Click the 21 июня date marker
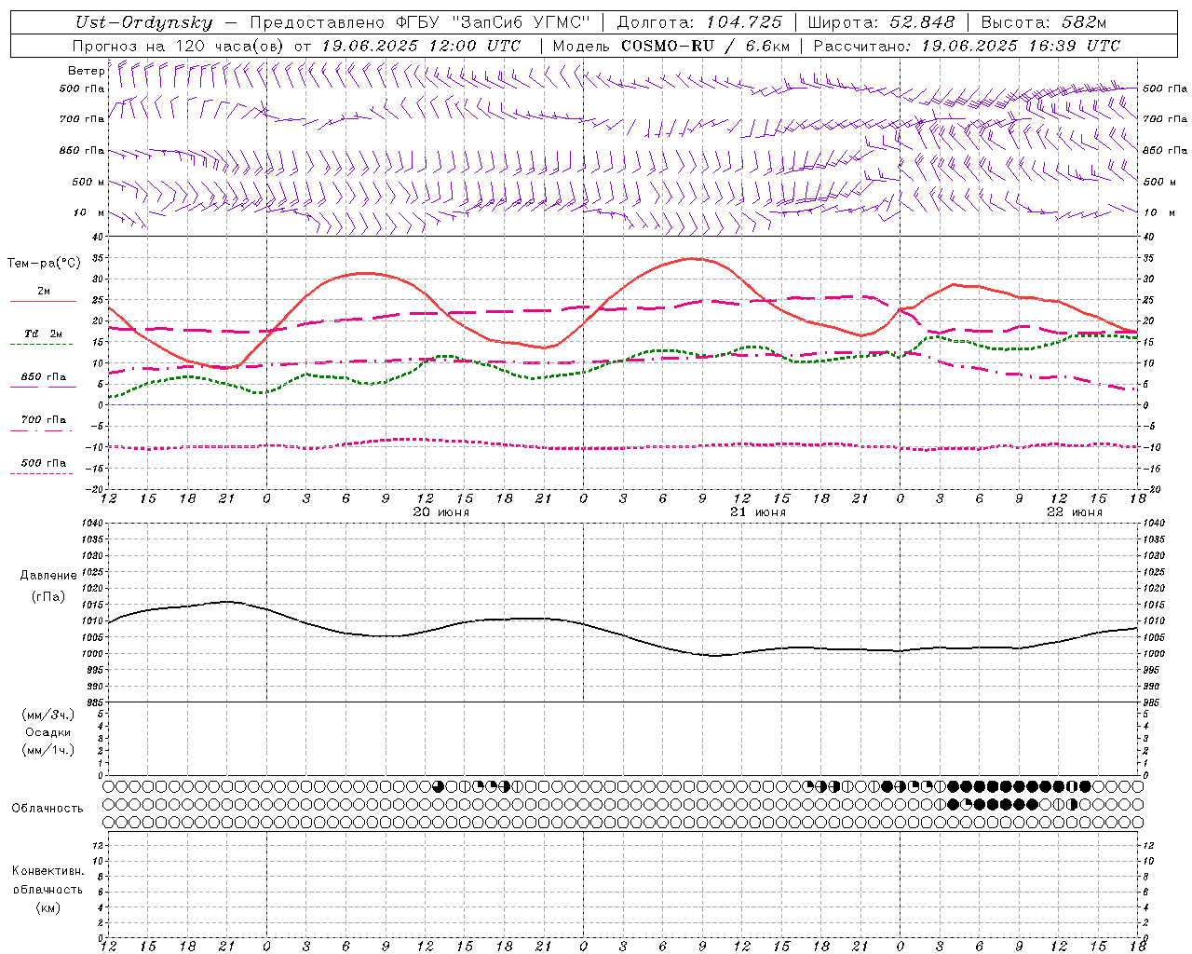The width and height of the screenshot is (1192, 954). (x=758, y=512)
